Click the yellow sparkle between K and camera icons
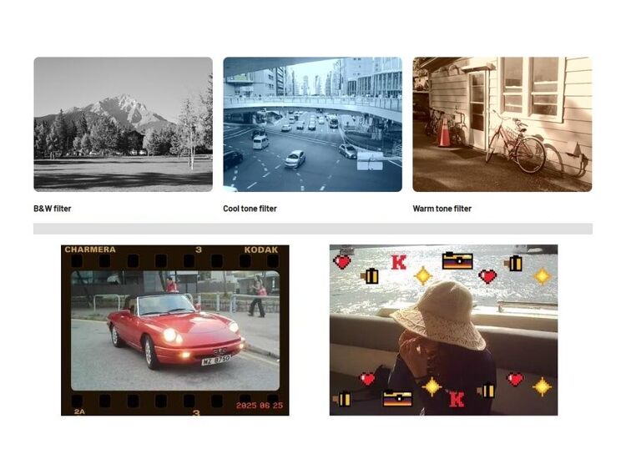The image size is (626, 469). click(423, 275)
